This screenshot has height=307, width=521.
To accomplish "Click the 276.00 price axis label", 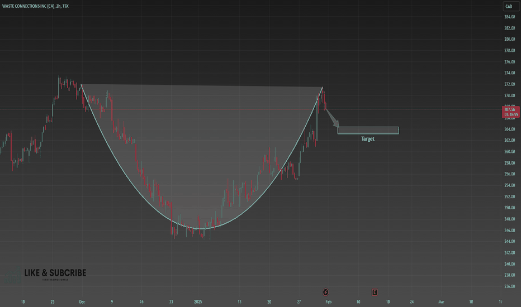I will coord(509,62).
